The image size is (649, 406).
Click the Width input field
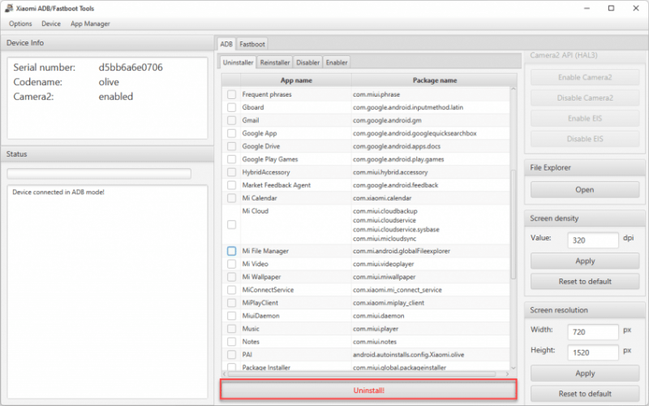[593, 332]
